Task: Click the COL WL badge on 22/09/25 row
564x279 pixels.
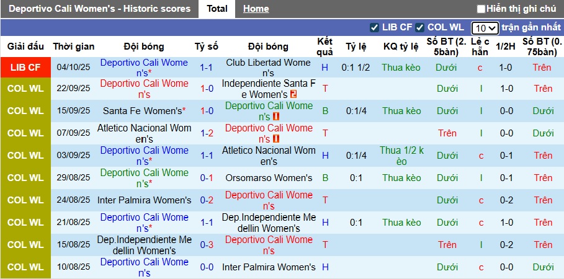Action: [25, 89]
